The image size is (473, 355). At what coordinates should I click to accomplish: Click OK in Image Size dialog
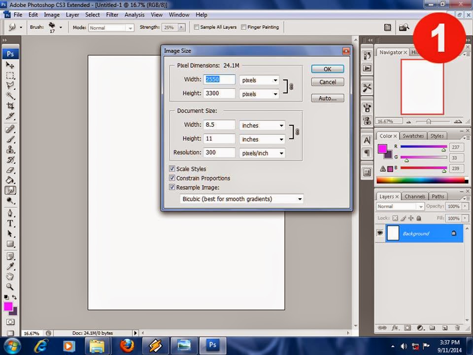(328, 69)
